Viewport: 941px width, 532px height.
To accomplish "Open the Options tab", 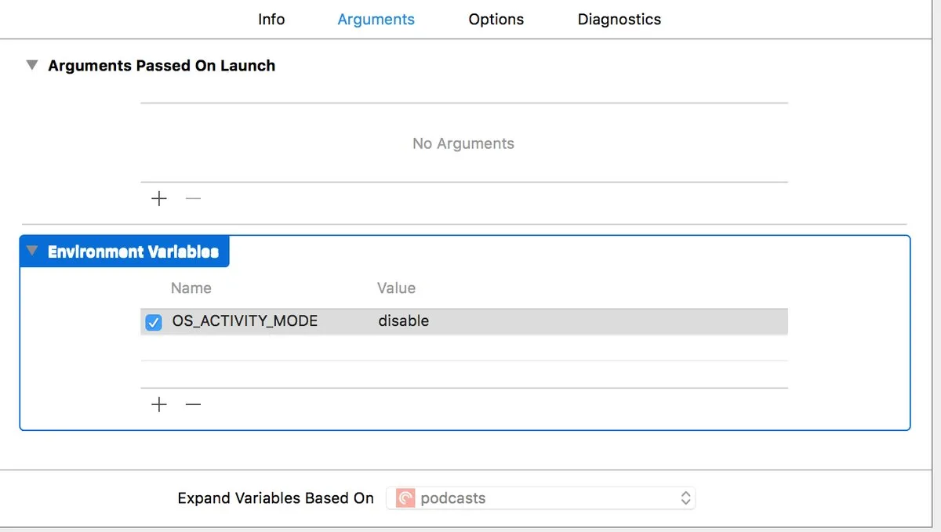I will (x=496, y=20).
